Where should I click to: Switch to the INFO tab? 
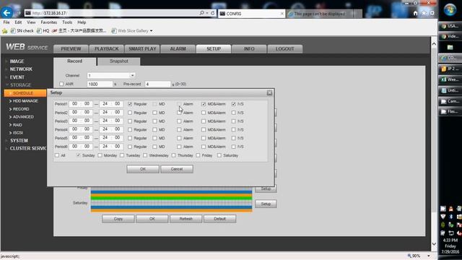click(x=249, y=48)
